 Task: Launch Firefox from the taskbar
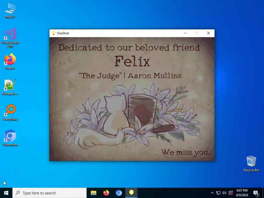(x=106, y=193)
